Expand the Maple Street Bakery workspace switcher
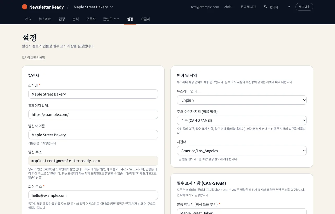Image resolution: width=335 pixels, height=214 pixels. coord(93,7)
